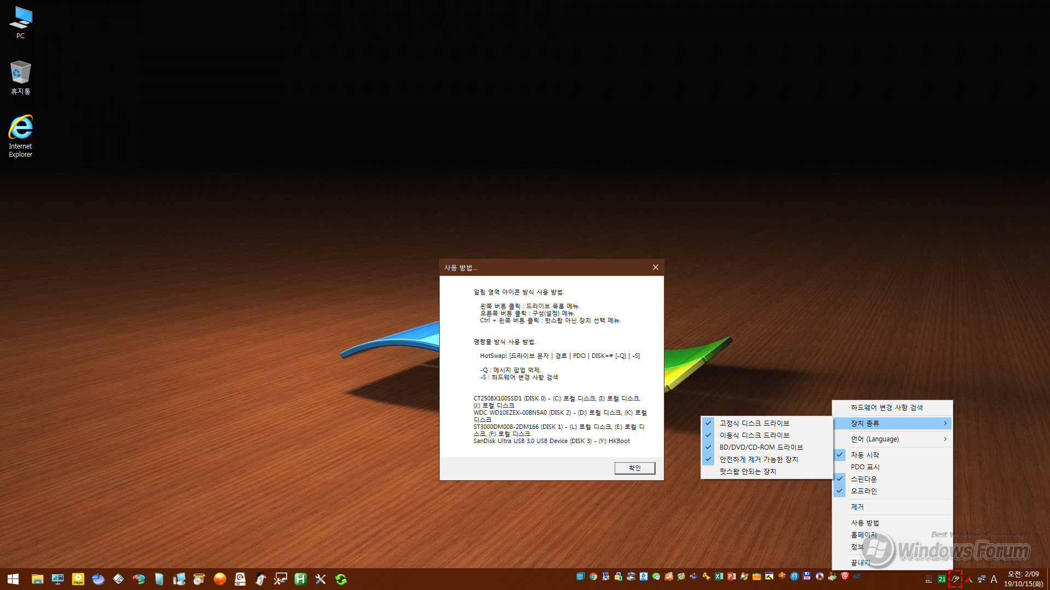The width and height of the screenshot is (1050, 590).
Task: Click the 'HotSwap! [드라이브 문자' syntax line
Action: [560, 356]
